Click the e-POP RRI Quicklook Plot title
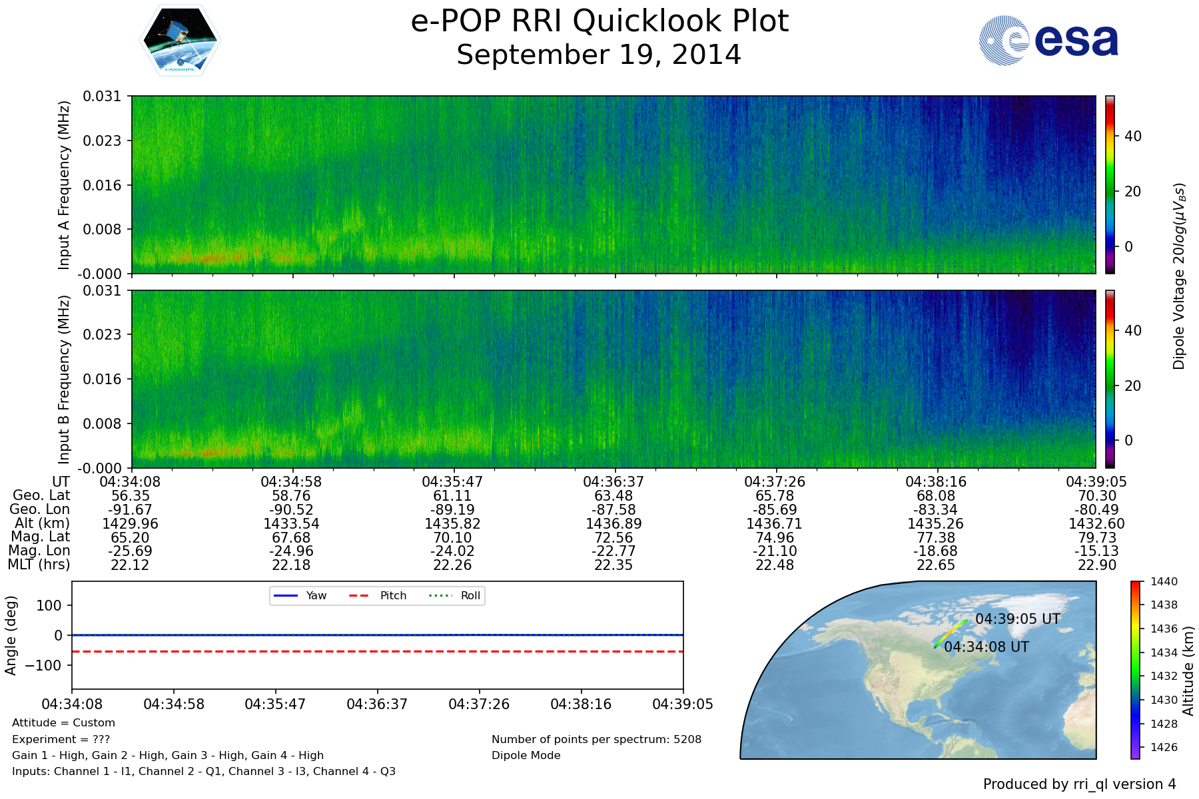The image size is (1199, 799). [x=599, y=21]
